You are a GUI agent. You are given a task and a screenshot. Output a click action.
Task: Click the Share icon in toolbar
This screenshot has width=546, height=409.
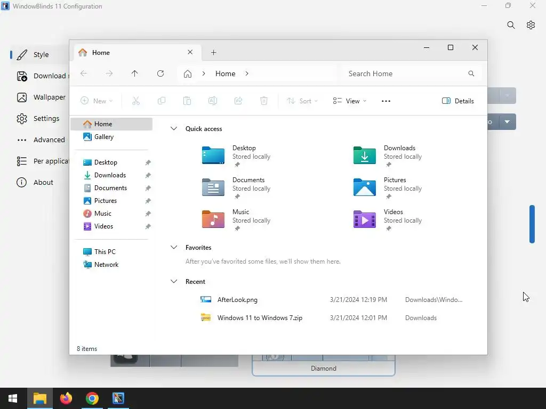pyautogui.click(x=238, y=101)
